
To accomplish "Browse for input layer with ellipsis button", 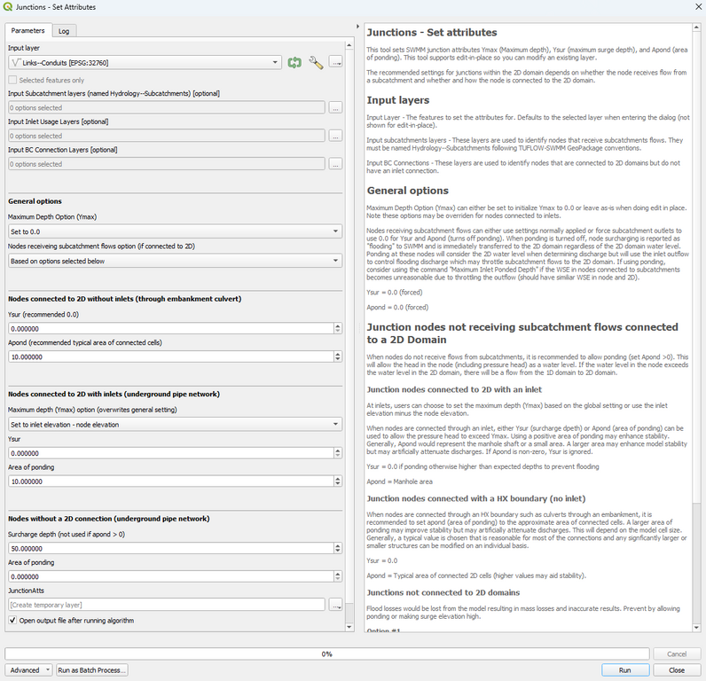I will pyautogui.click(x=335, y=62).
